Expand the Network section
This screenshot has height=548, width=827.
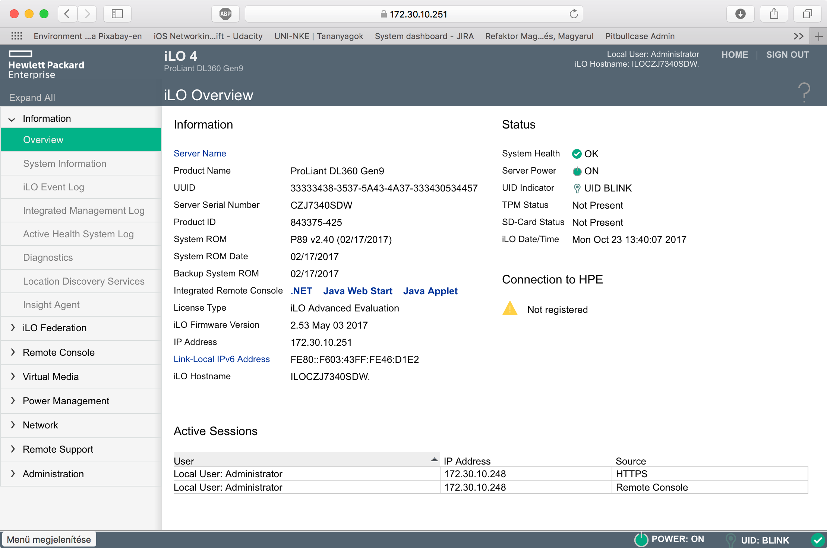pos(13,425)
